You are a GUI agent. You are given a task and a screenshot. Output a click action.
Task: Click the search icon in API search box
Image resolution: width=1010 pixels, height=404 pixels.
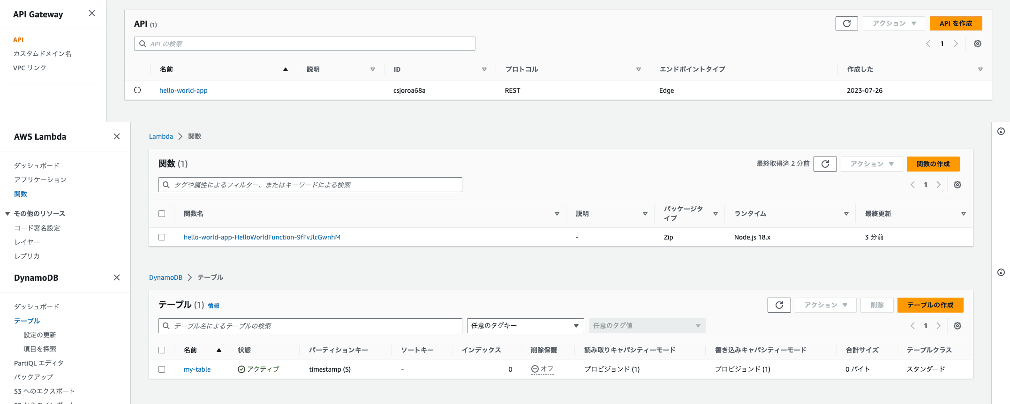point(143,44)
